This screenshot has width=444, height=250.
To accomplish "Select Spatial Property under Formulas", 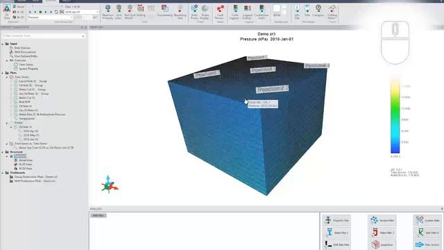I will click(28, 69).
